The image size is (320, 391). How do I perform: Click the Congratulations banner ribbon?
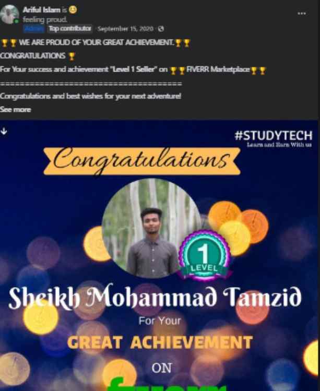pyautogui.click(x=142, y=161)
